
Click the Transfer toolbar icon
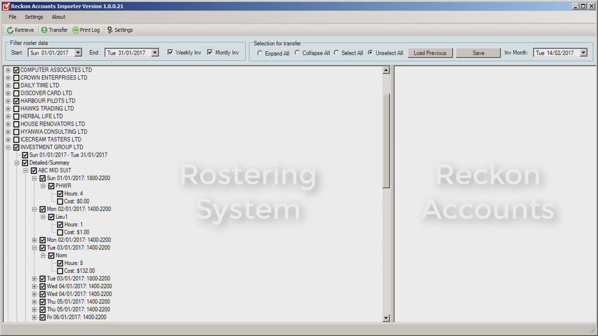[x=44, y=30]
